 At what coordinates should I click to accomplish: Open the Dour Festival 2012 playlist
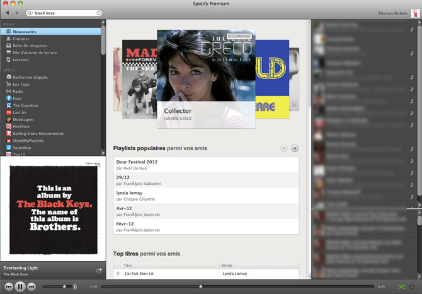137,162
